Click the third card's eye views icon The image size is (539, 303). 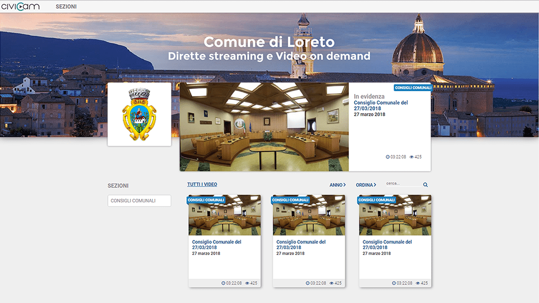[x=418, y=284]
